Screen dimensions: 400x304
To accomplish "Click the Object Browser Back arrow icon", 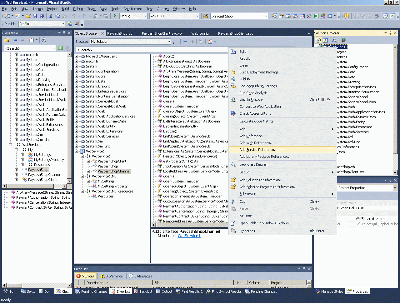I will tap(185, 42).
